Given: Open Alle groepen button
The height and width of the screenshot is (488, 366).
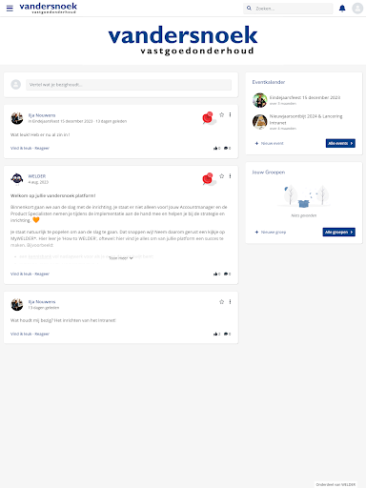Looking at the screenshot, I should tap(338, 233).
